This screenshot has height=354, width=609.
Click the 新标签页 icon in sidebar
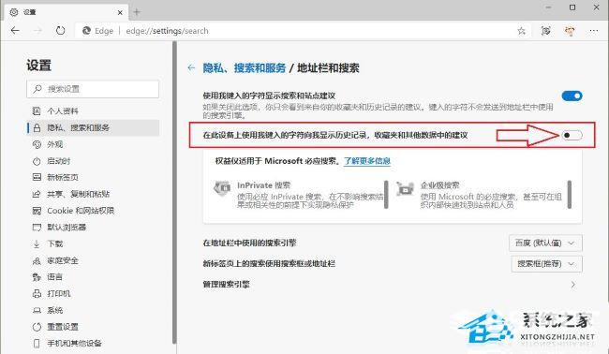coord(37,177)
